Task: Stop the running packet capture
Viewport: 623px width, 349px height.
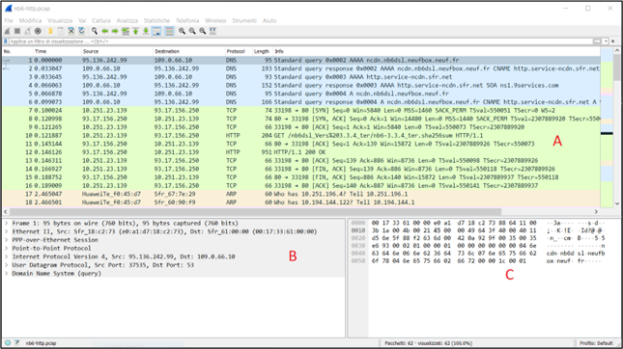Action: (17, 31)
